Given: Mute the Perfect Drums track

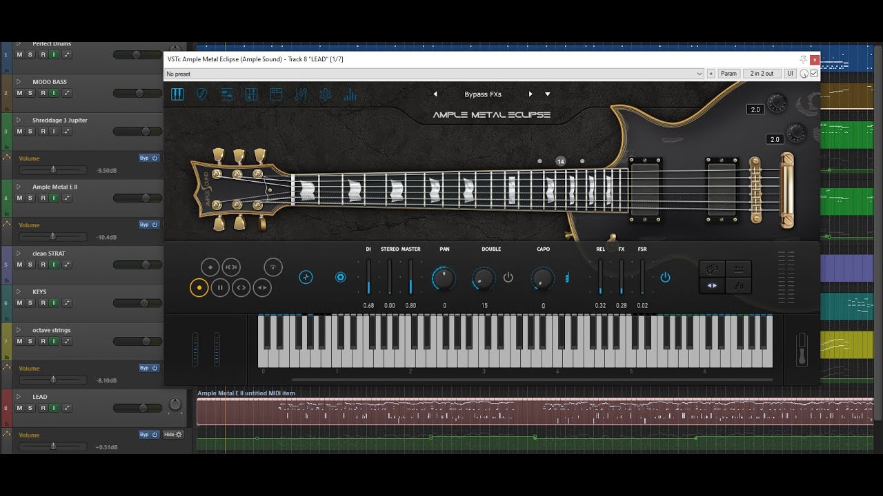Looking at the screenshot, I should point(19,54).
